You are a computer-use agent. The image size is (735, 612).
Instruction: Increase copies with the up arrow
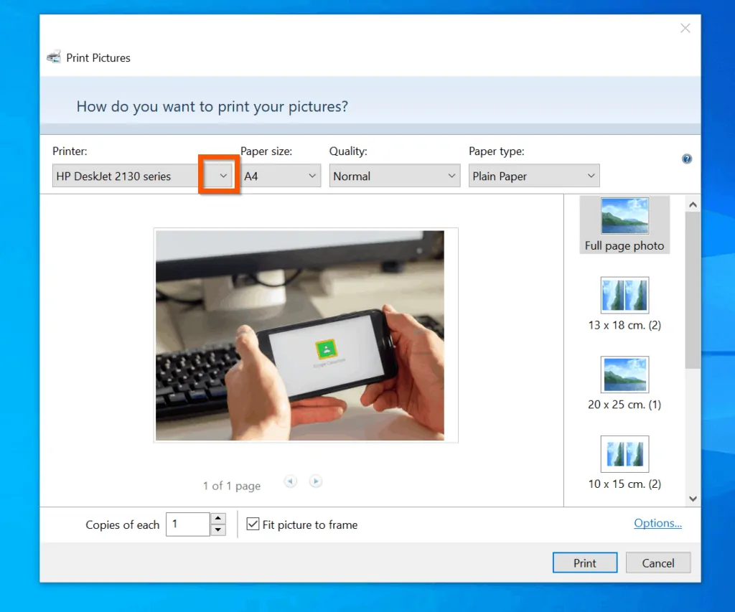[218, 519]
